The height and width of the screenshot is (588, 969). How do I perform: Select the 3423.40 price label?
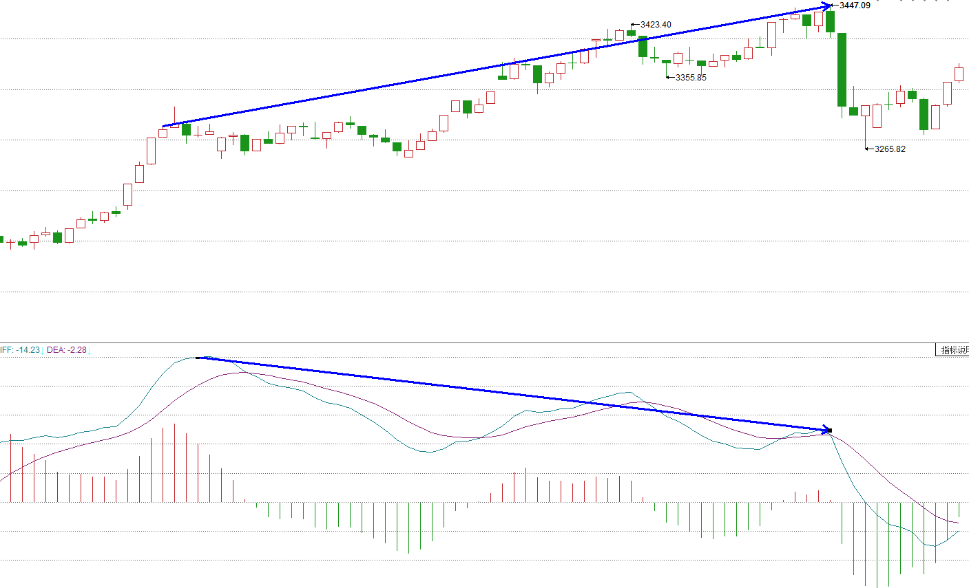(x=656, y=25)
